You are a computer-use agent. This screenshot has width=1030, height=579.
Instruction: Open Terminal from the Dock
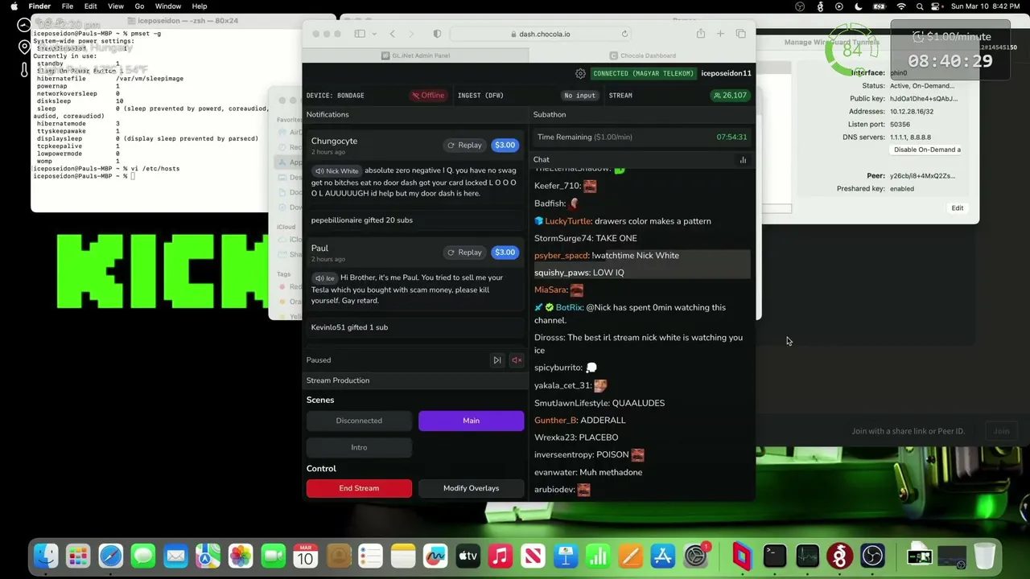point(775,556)
